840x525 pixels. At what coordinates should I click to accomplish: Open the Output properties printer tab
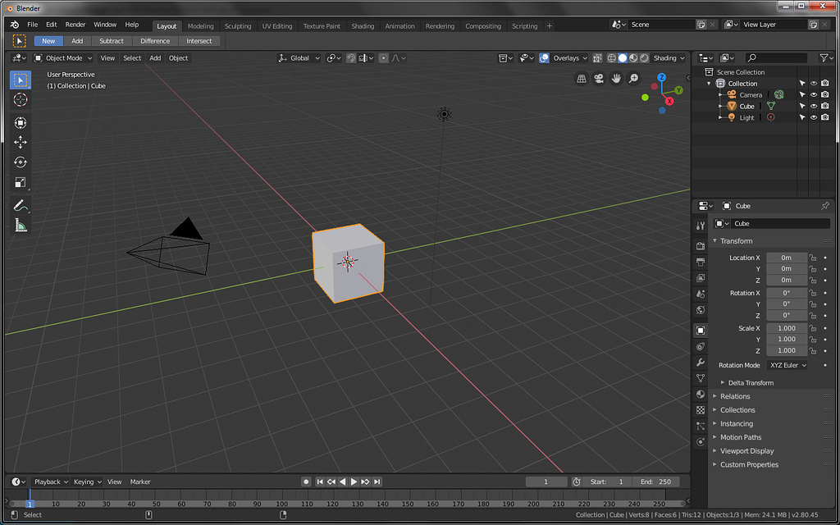[x=701, y=262]
